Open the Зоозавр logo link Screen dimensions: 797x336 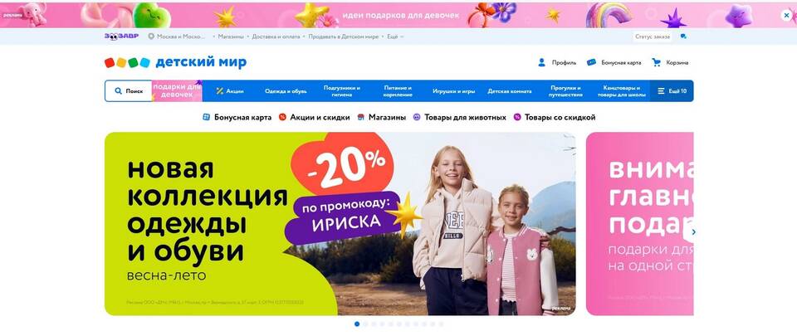(x=121, y=37)
